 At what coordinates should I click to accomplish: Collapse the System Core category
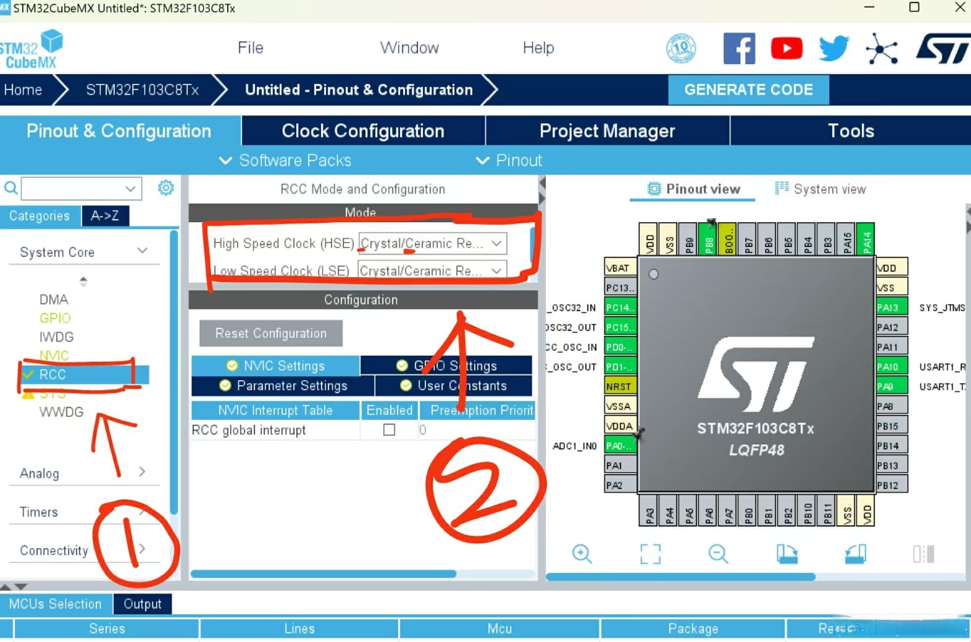tap(142, 251)
